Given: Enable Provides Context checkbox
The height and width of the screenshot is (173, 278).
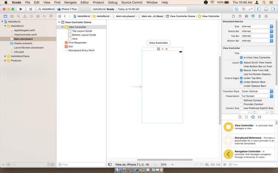Looking at the screenshot, I should 241,104.
